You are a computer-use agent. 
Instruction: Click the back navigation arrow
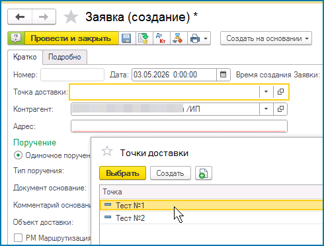[20, 17]
